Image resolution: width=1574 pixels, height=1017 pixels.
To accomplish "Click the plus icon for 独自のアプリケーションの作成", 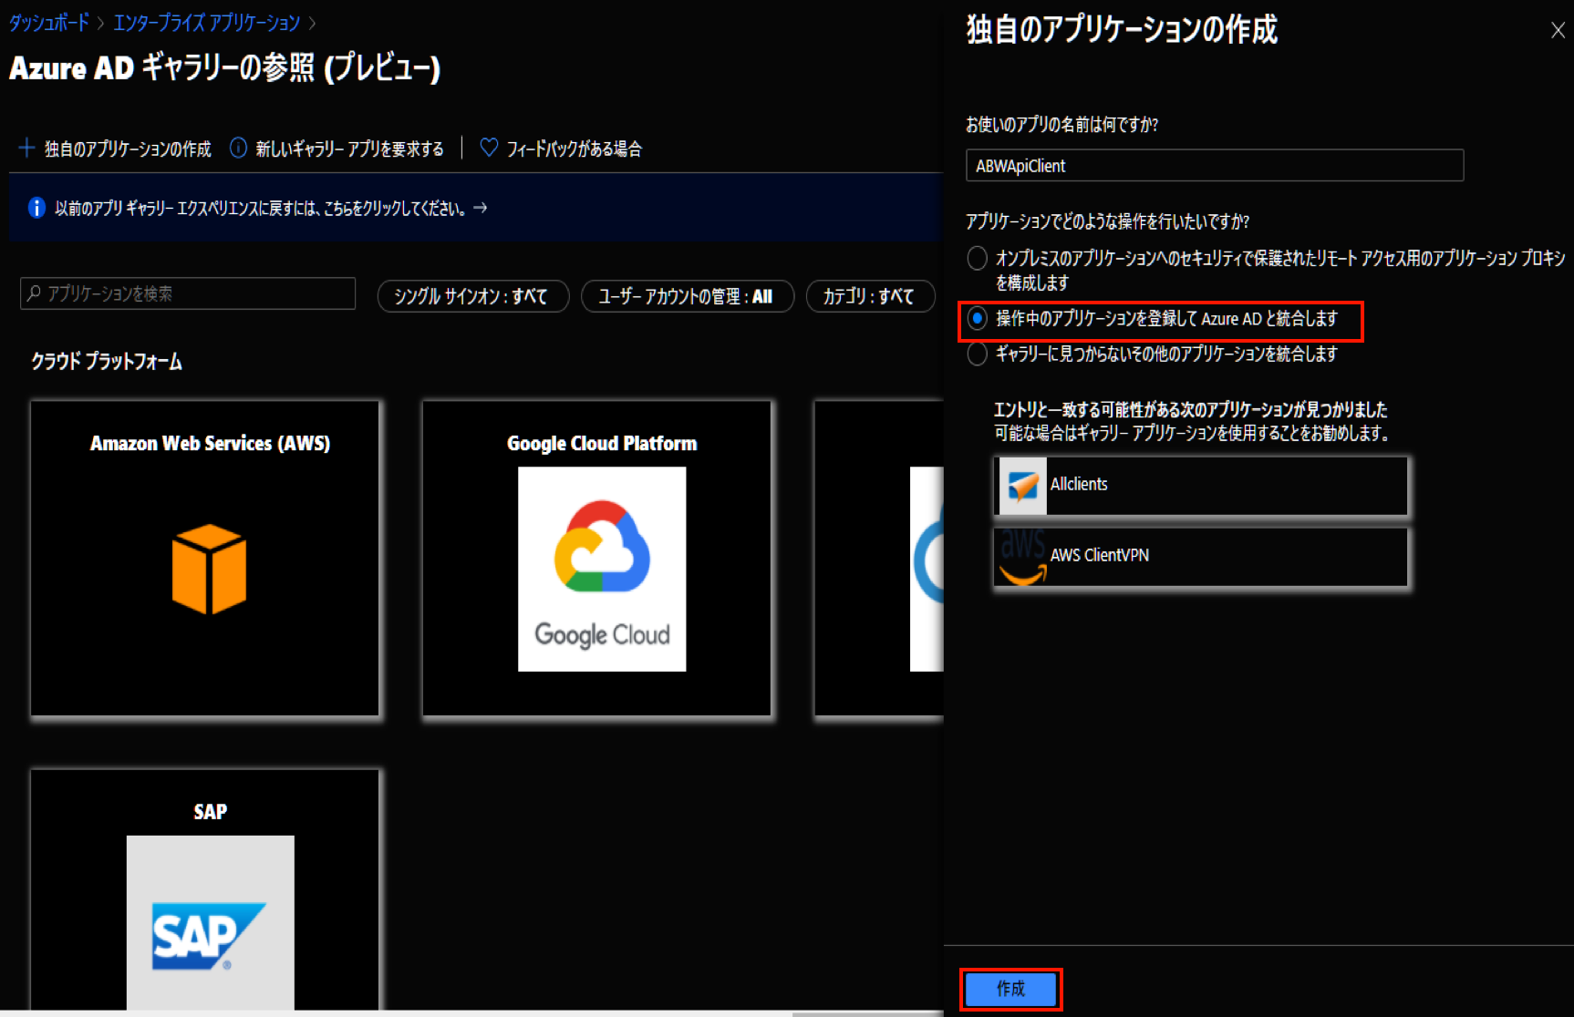I will coord(27,148).
